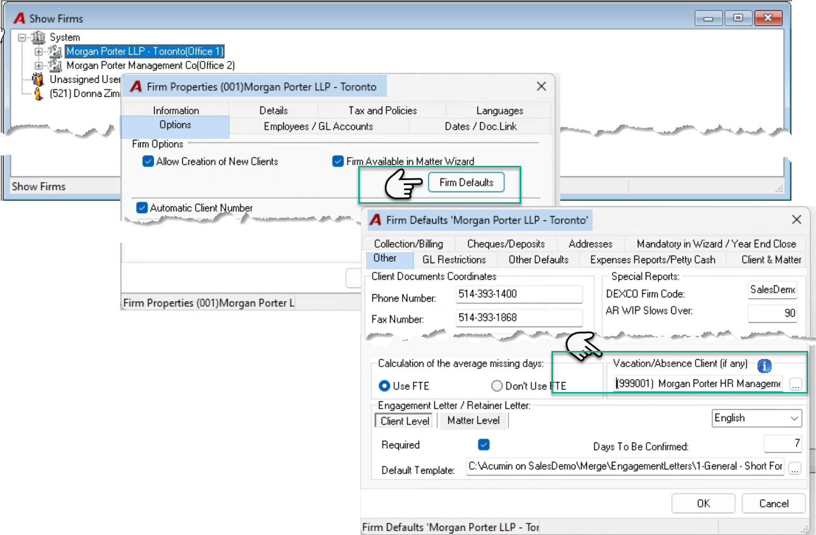Expand the Morgan Porter LLP - Toronto node
The height and width of the screenshot is (535, 816).
tap(39, 51)
